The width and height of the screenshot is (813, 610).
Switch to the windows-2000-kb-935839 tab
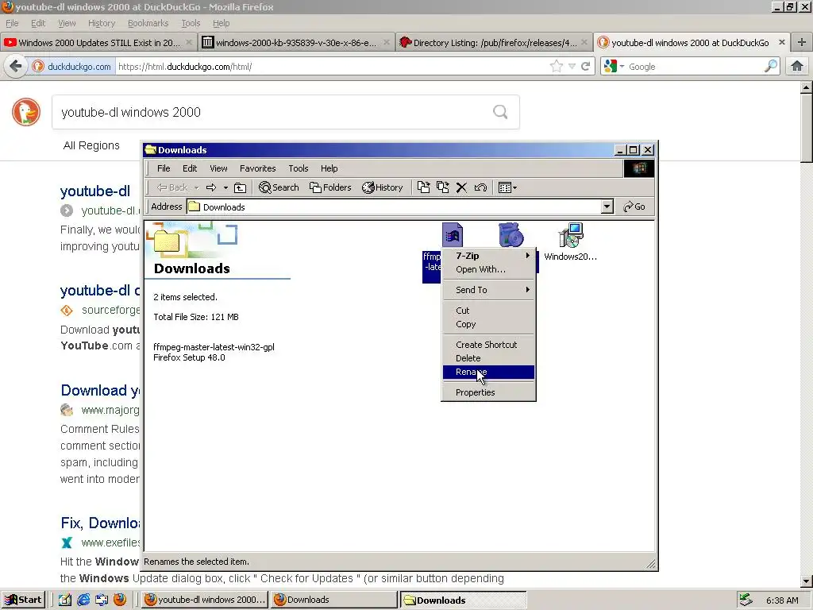(290, 43)
